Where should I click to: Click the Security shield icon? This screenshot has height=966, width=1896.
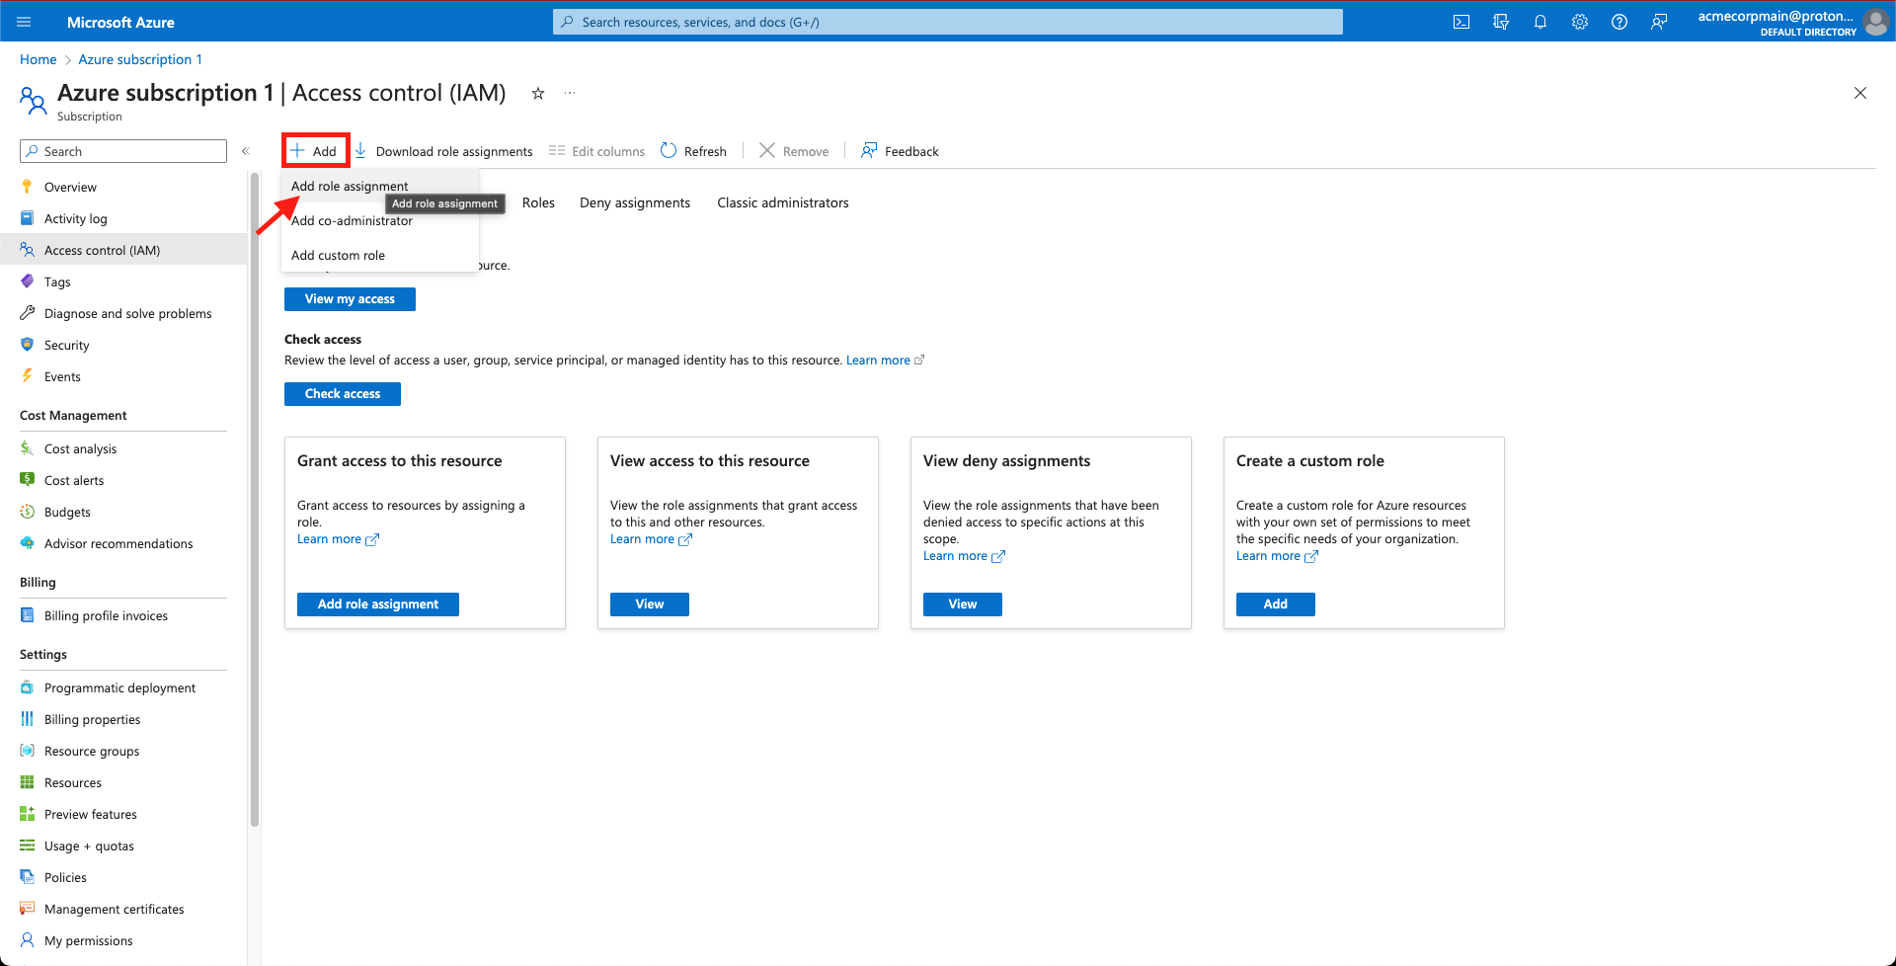[x=27, y=345]
